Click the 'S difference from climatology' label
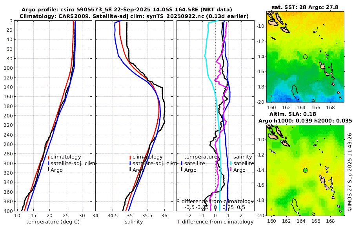353x227 pixels. coord(215,201)
